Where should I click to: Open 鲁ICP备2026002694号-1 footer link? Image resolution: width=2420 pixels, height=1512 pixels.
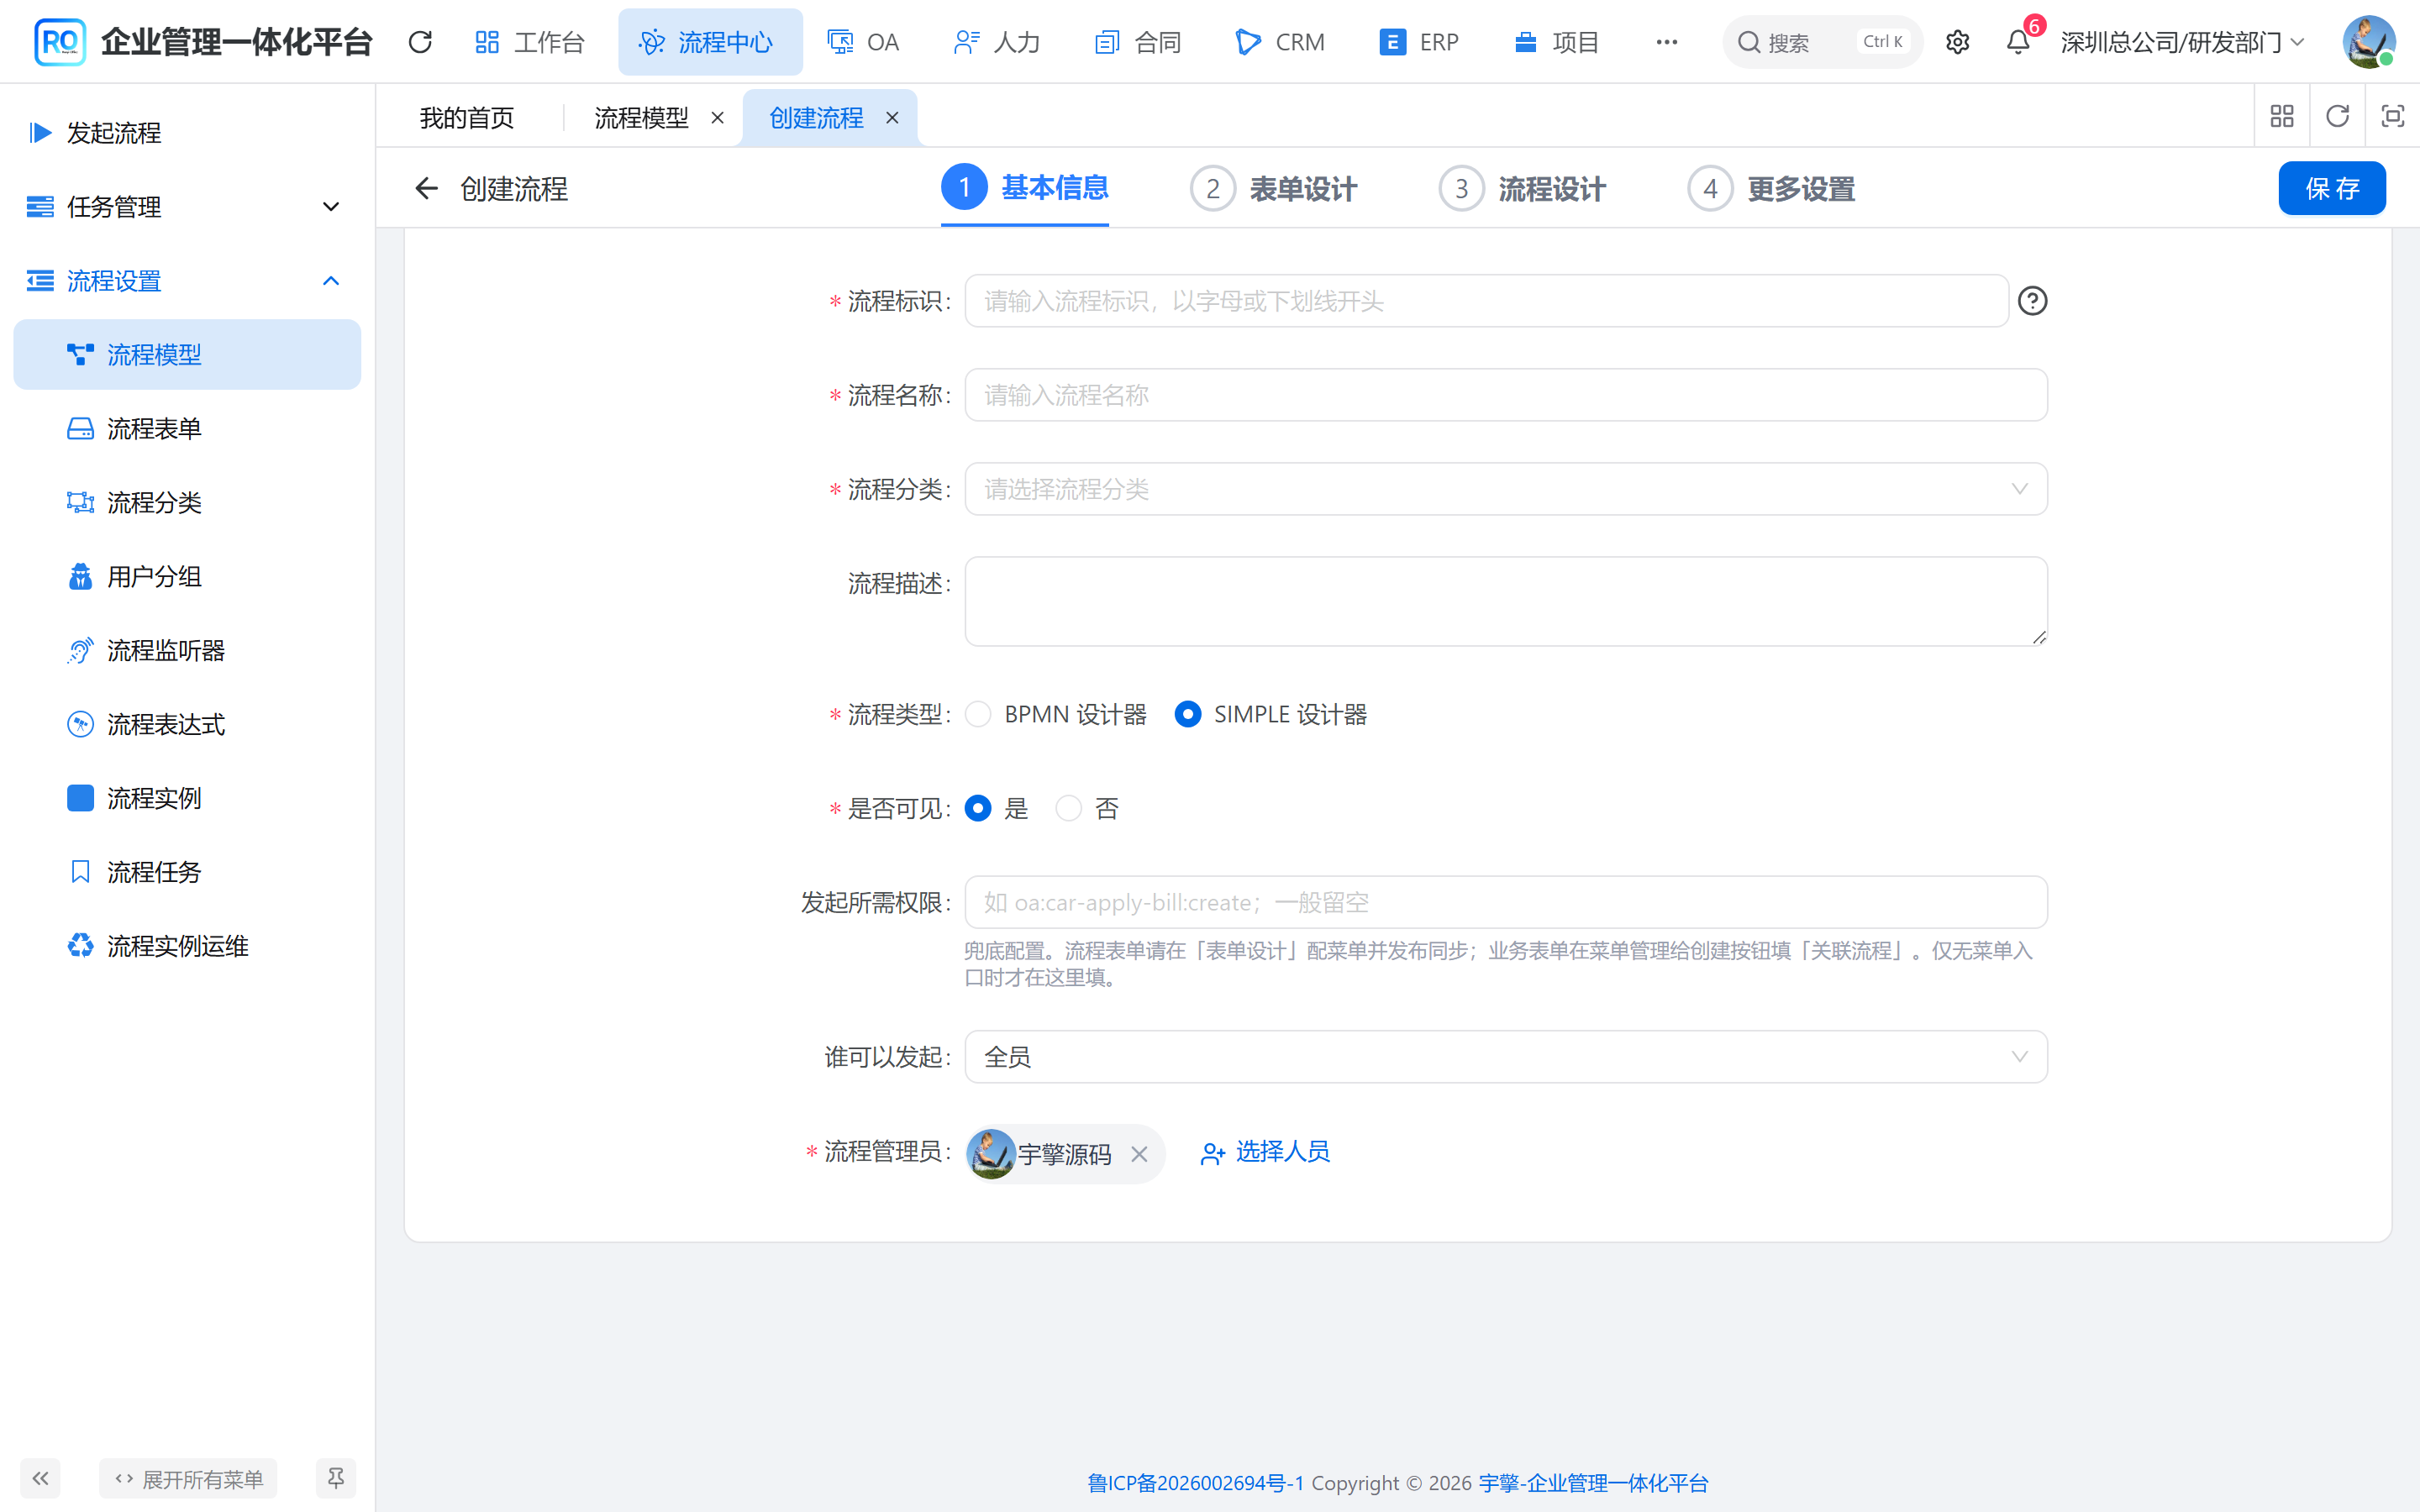pyautogui.click(x=1195, y=1482)
